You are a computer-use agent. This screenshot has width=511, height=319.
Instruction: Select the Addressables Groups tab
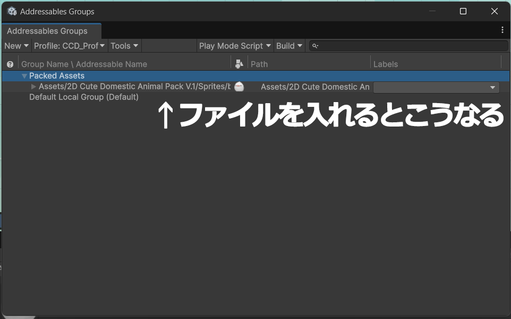47,31
